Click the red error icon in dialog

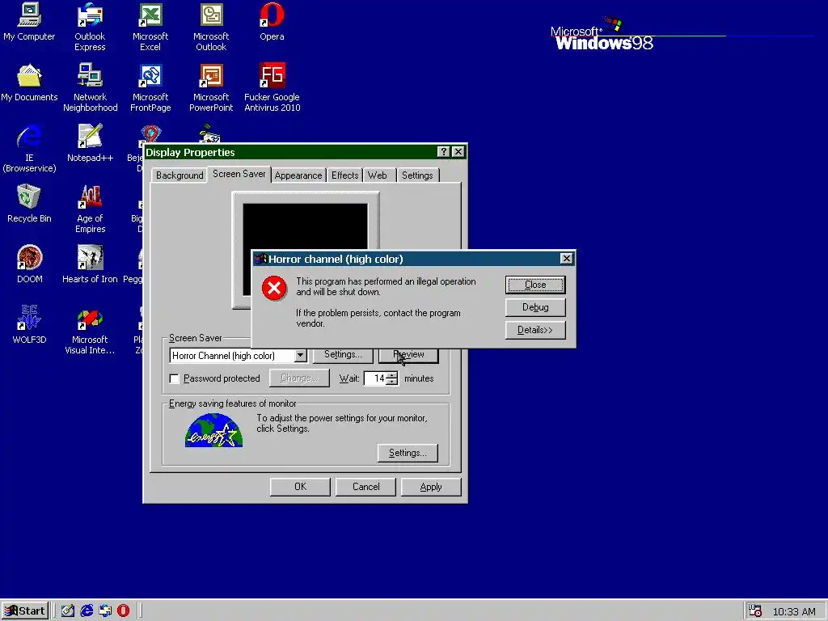tap(274, 289)
